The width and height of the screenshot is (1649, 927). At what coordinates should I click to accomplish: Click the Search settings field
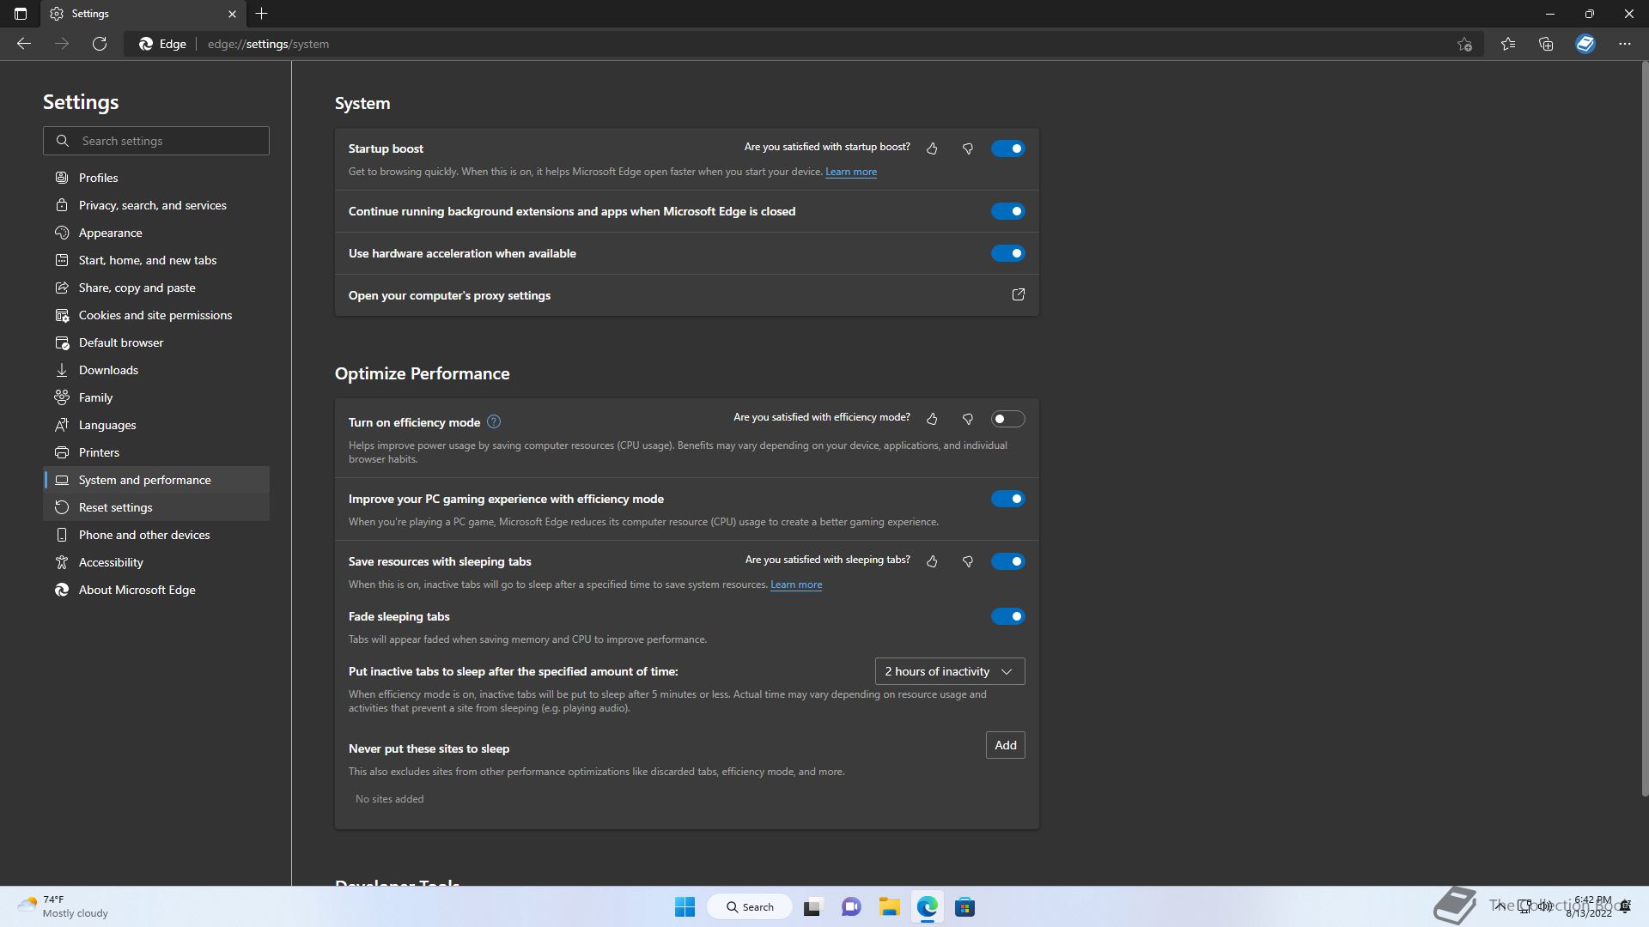point(156,141)
